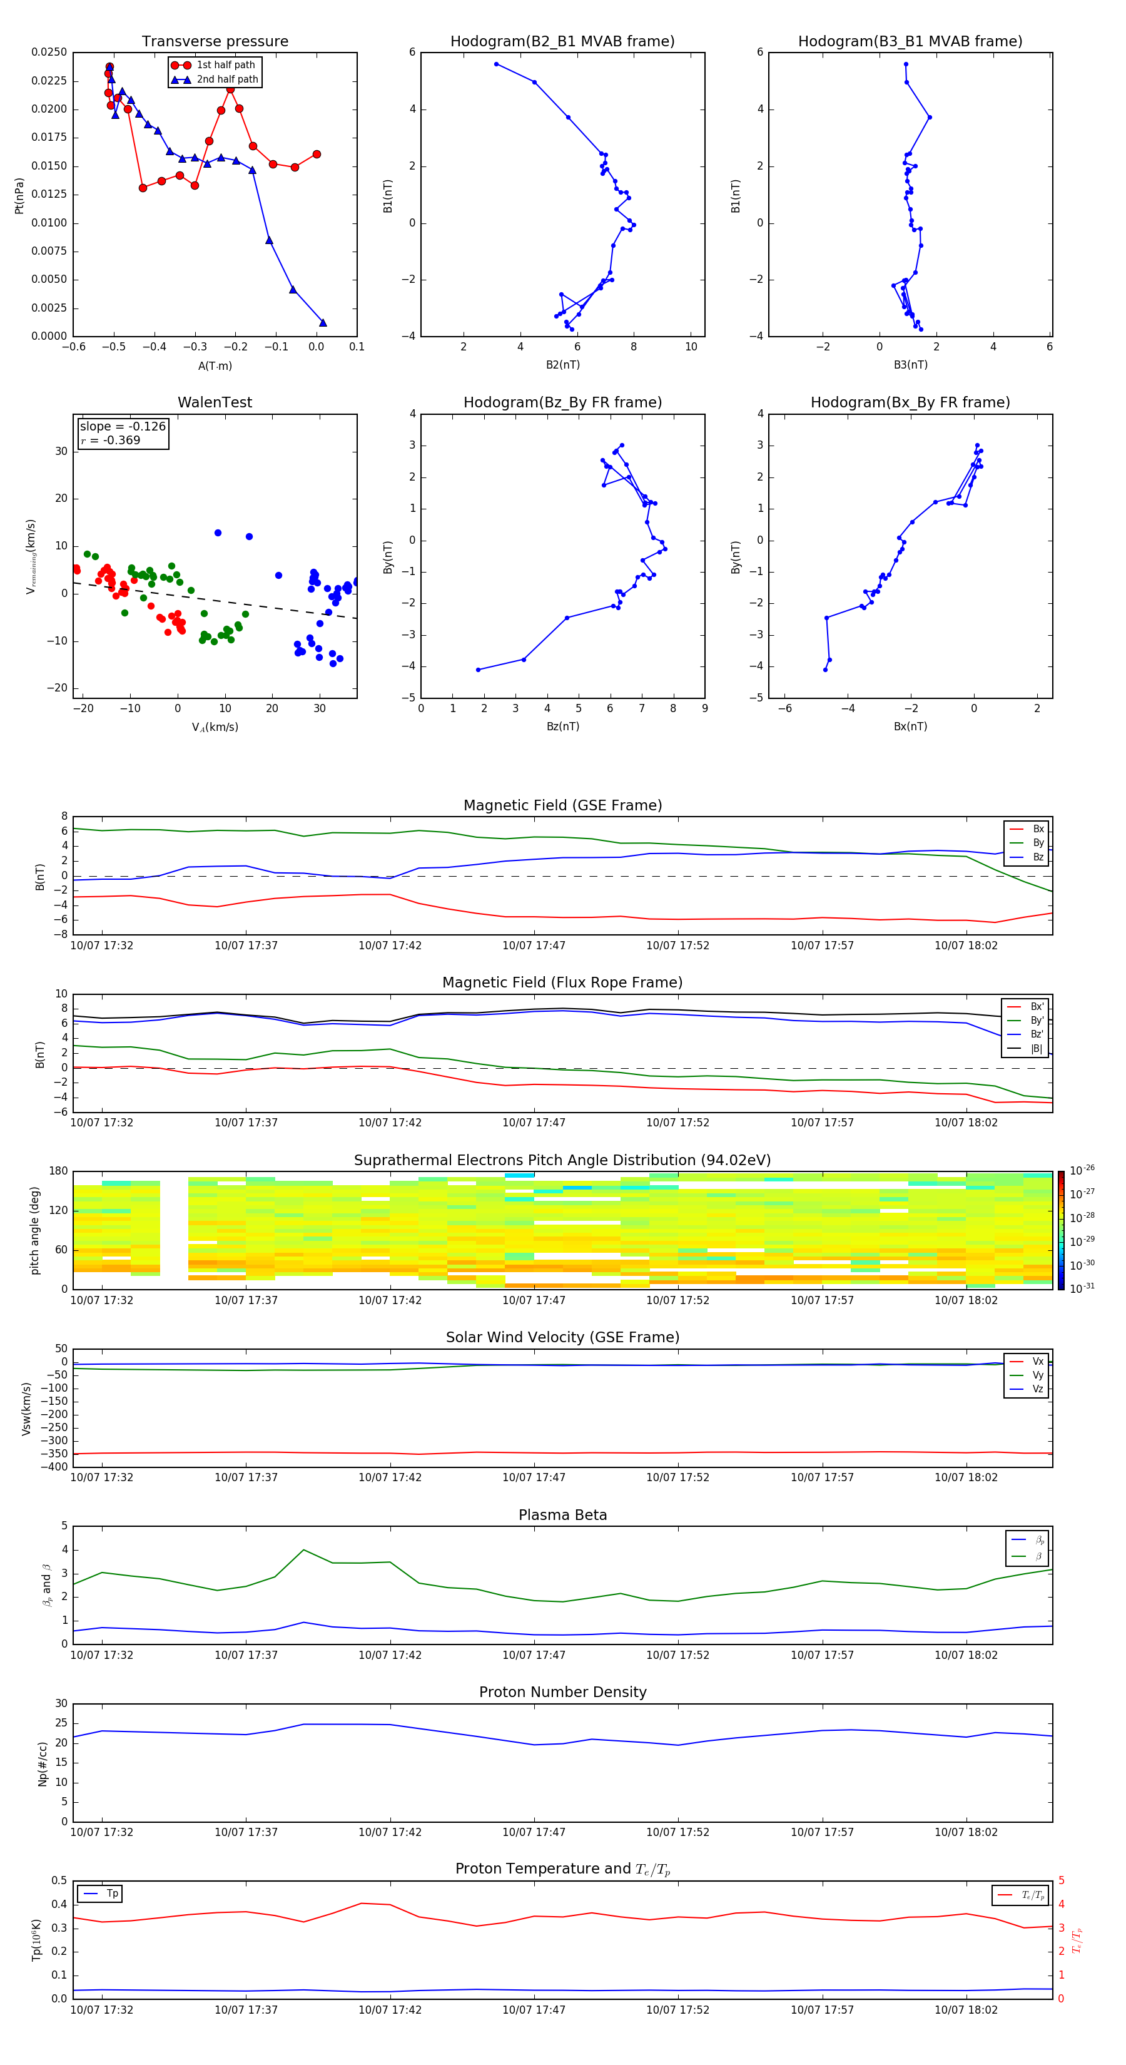Click the white data gap in pitch angle spectrogram

(x=174, y=1230)
